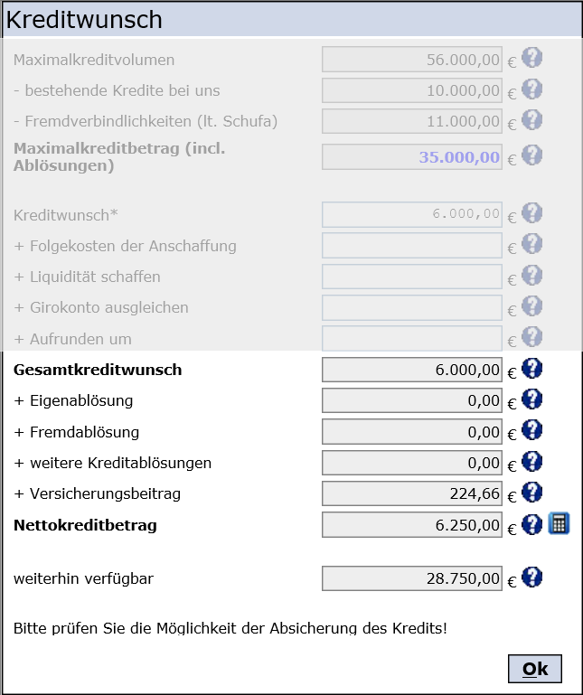
Task: Select the Versicherungsbeitrag value field
Action: [412, 493]
